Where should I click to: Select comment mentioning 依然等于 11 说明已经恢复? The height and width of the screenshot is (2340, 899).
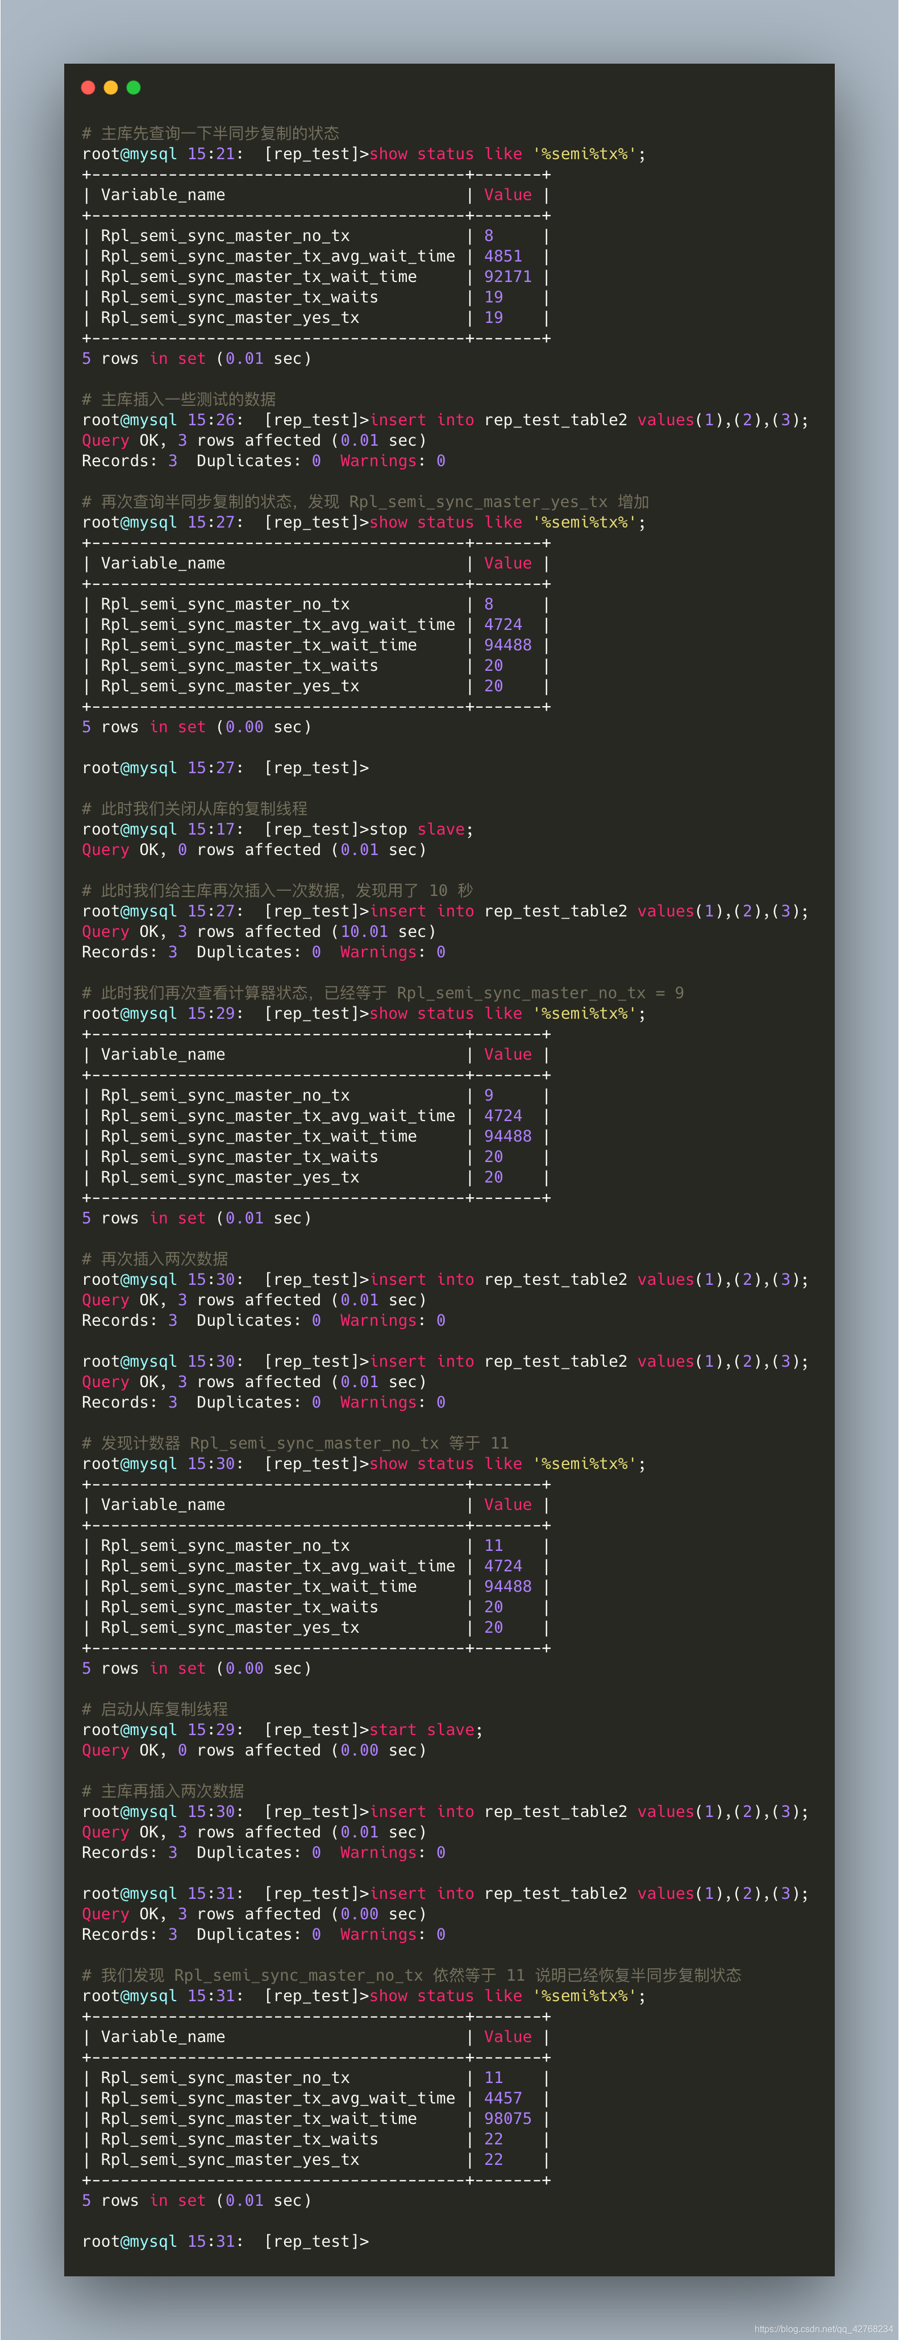click(411, 1976)
